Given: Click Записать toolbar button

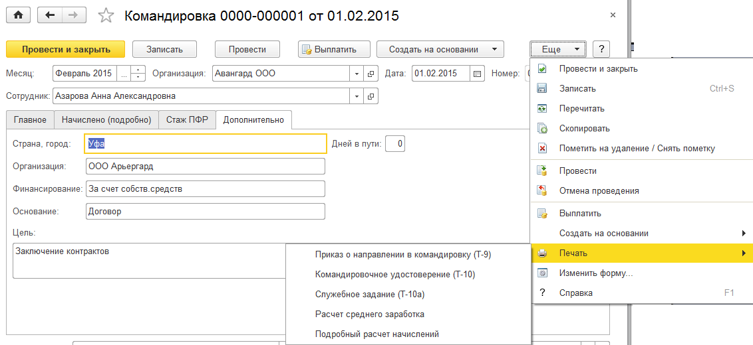Looking at the screenshot, I should click(x=165, y=49).
